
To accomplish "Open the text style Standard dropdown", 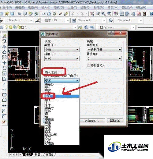I will (x=19, y=20).
